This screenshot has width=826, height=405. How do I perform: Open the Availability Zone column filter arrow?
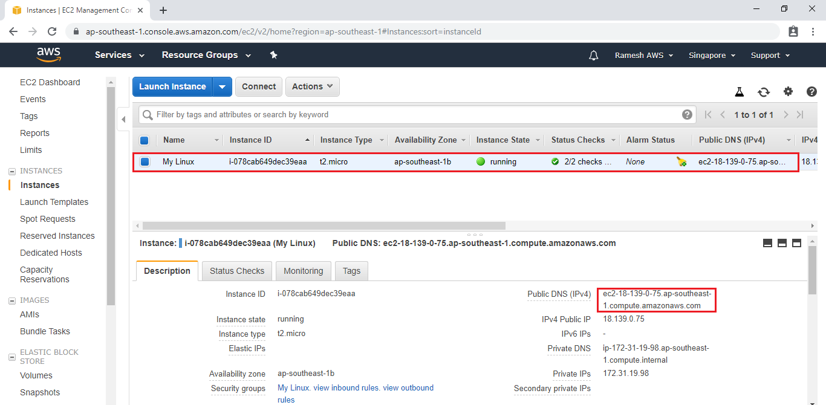point(464,140)
